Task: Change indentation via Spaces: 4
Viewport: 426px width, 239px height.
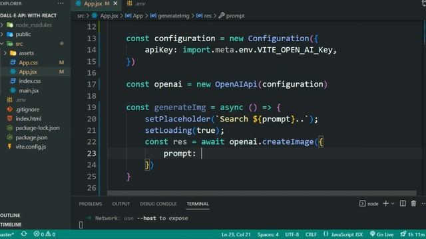Action: pyautogui.click(x=268, y=234)
